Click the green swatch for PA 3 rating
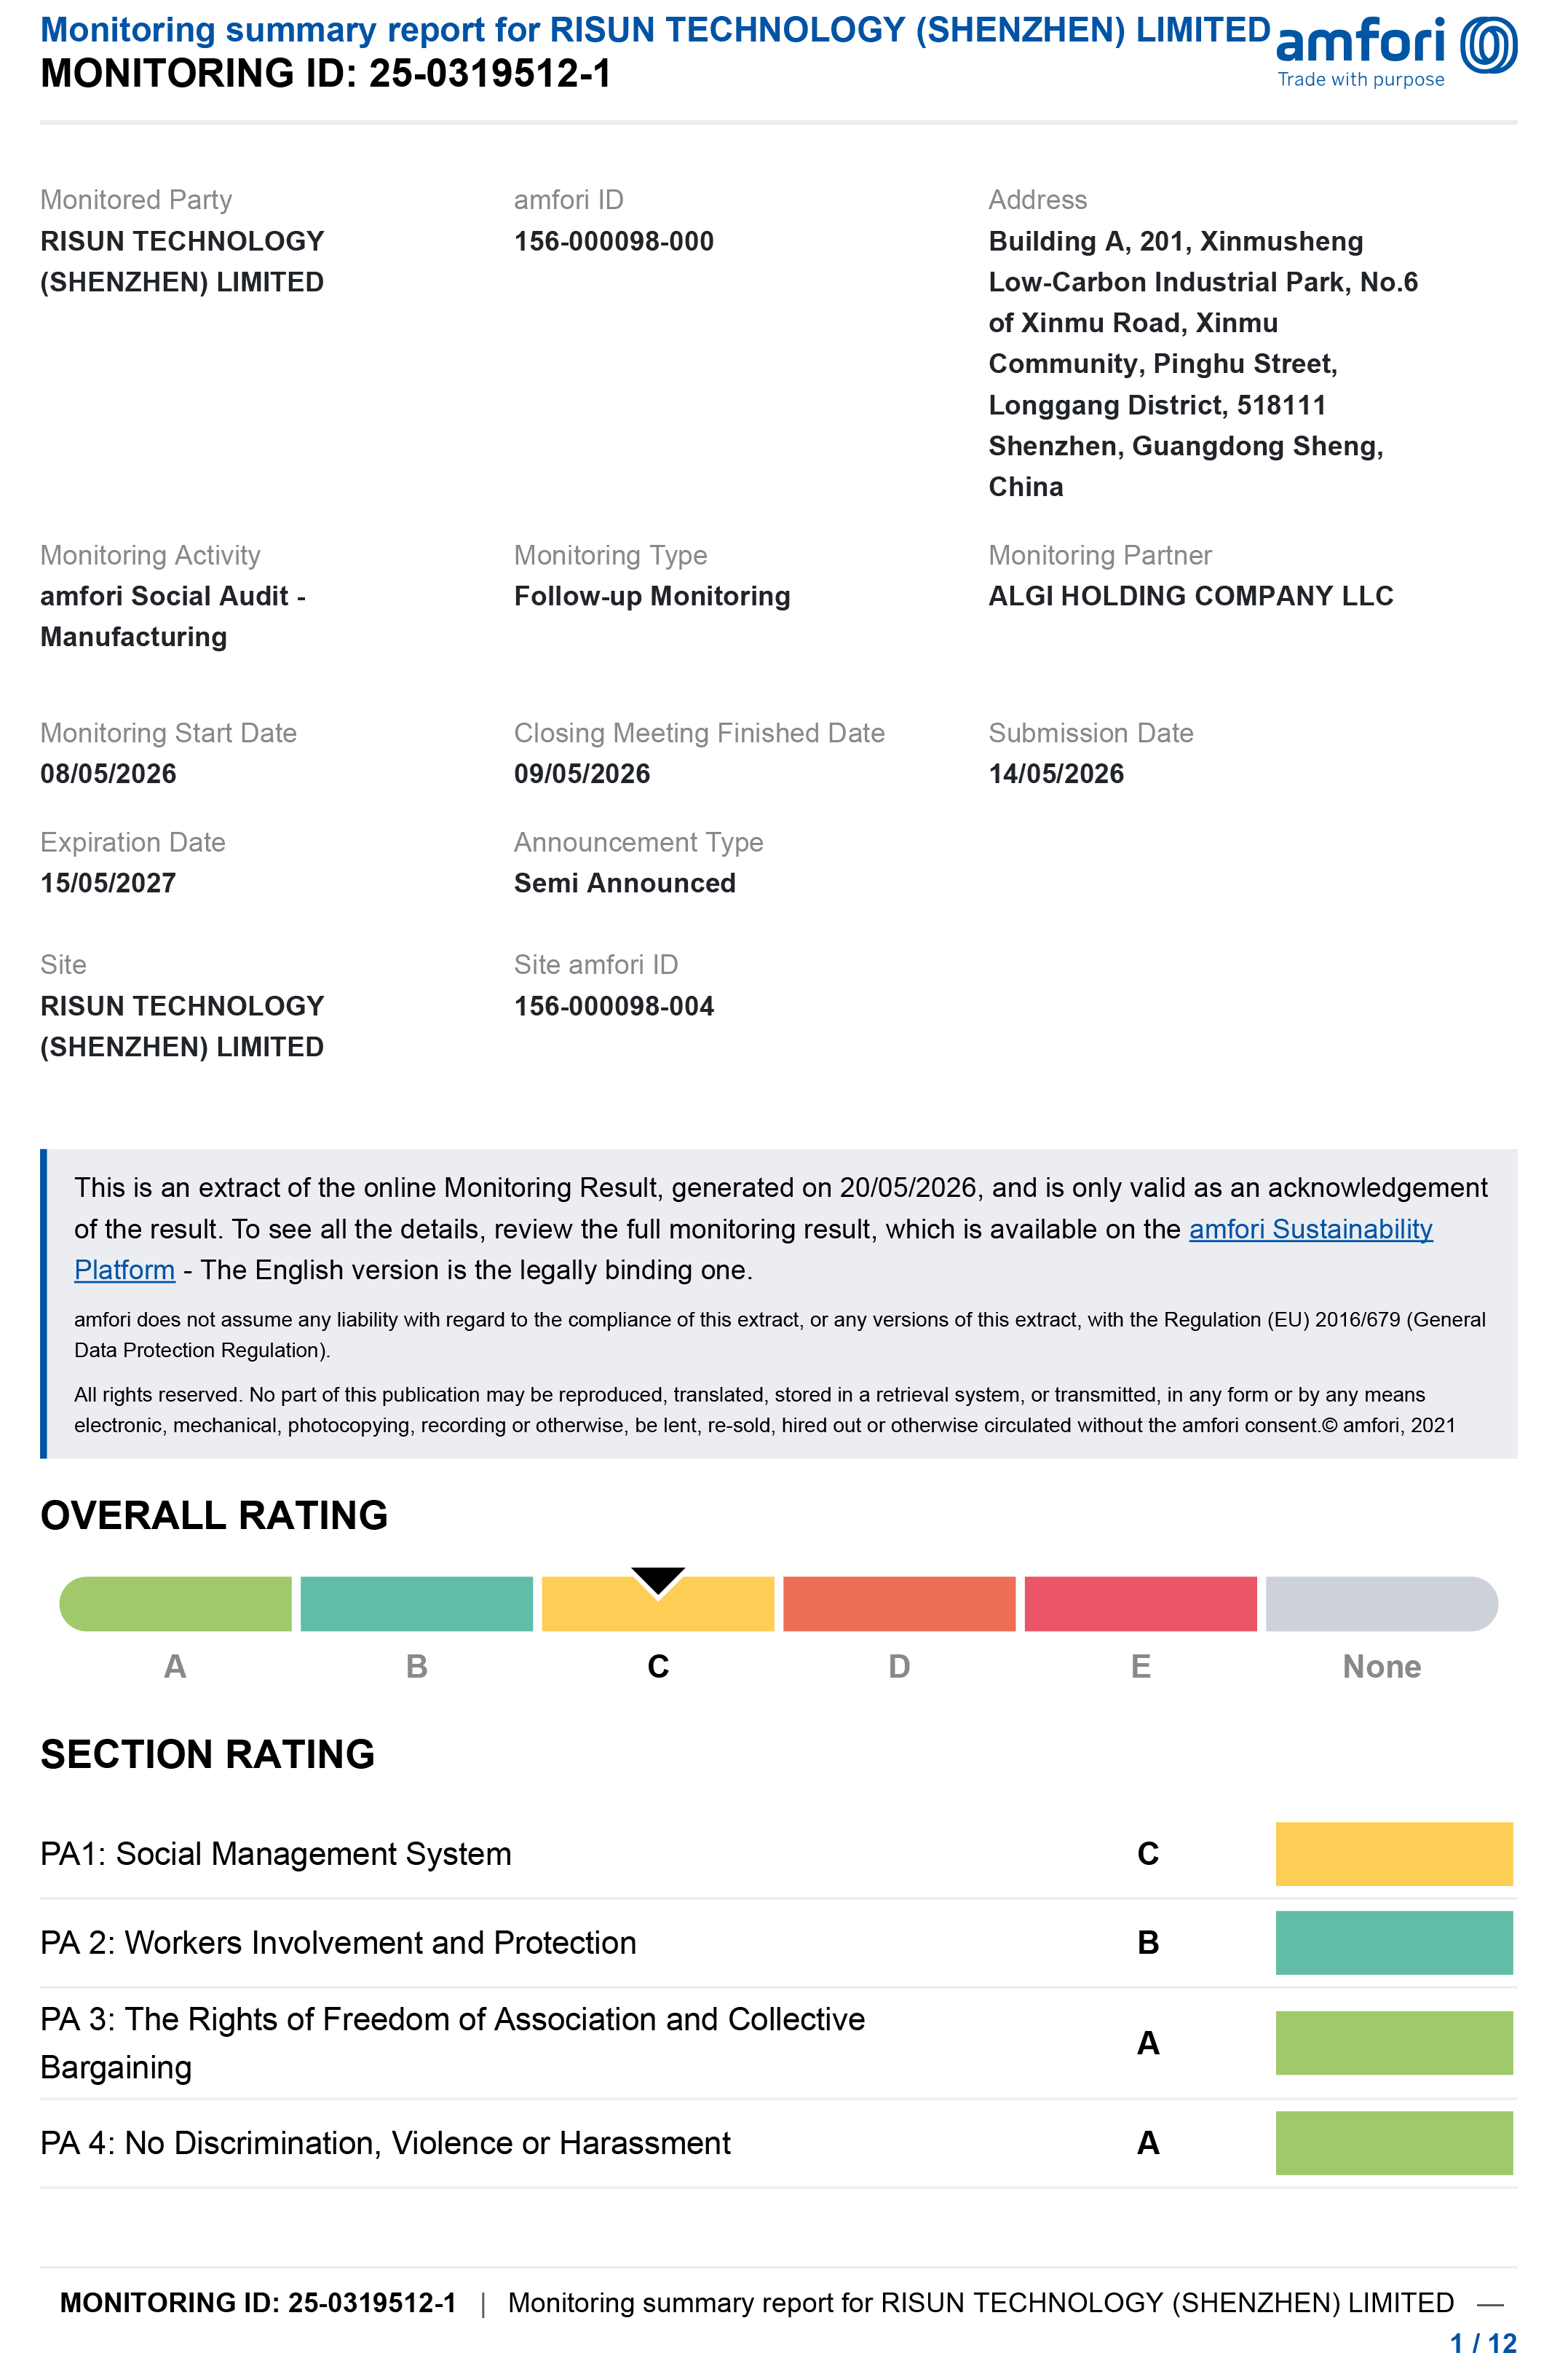 (1394, 2043)
